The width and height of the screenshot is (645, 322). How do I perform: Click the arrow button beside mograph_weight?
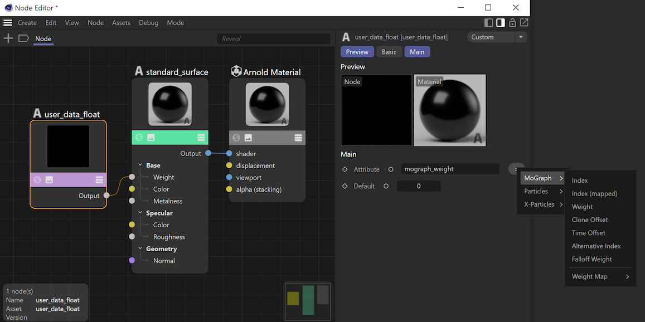pos(516,169)
